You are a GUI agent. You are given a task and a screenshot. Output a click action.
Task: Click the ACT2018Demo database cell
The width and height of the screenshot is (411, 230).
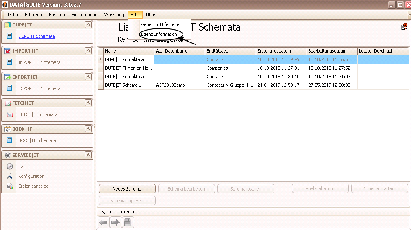[x=180, y=85]
